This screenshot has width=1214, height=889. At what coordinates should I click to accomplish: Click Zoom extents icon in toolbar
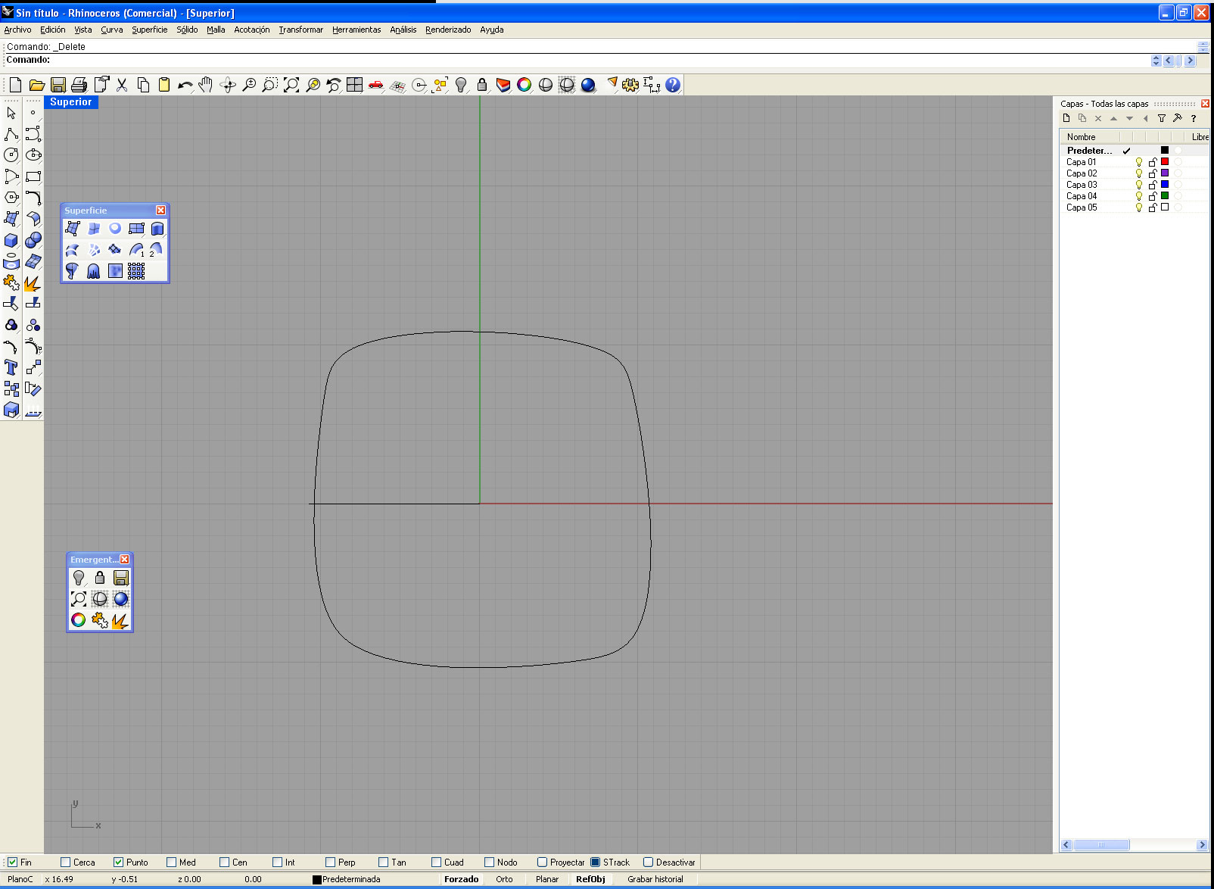click(291, 85)
